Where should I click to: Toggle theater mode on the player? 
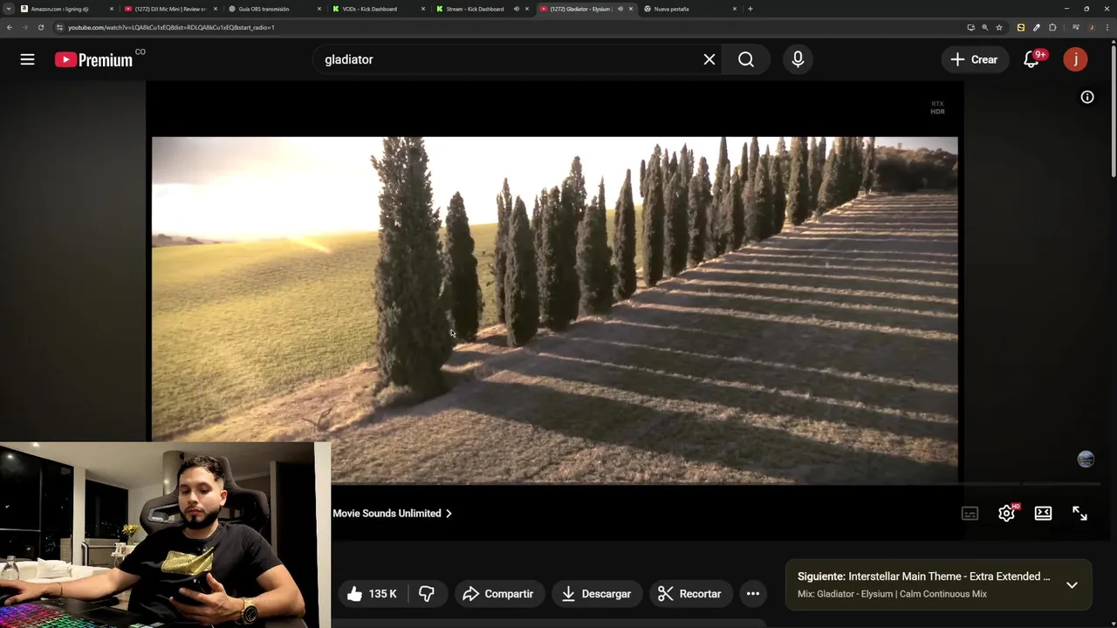point(1043,514)
